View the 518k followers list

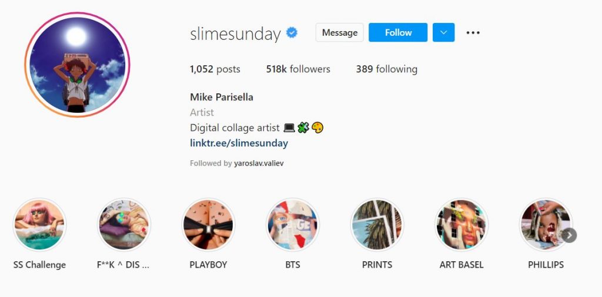coord(298,69)
